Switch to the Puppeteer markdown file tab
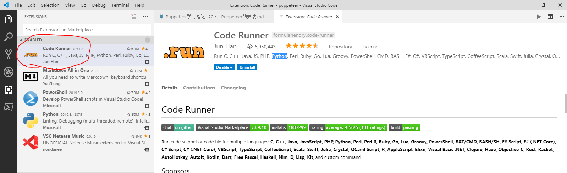Viewport: 567px width, 173px height. (214, 17)
